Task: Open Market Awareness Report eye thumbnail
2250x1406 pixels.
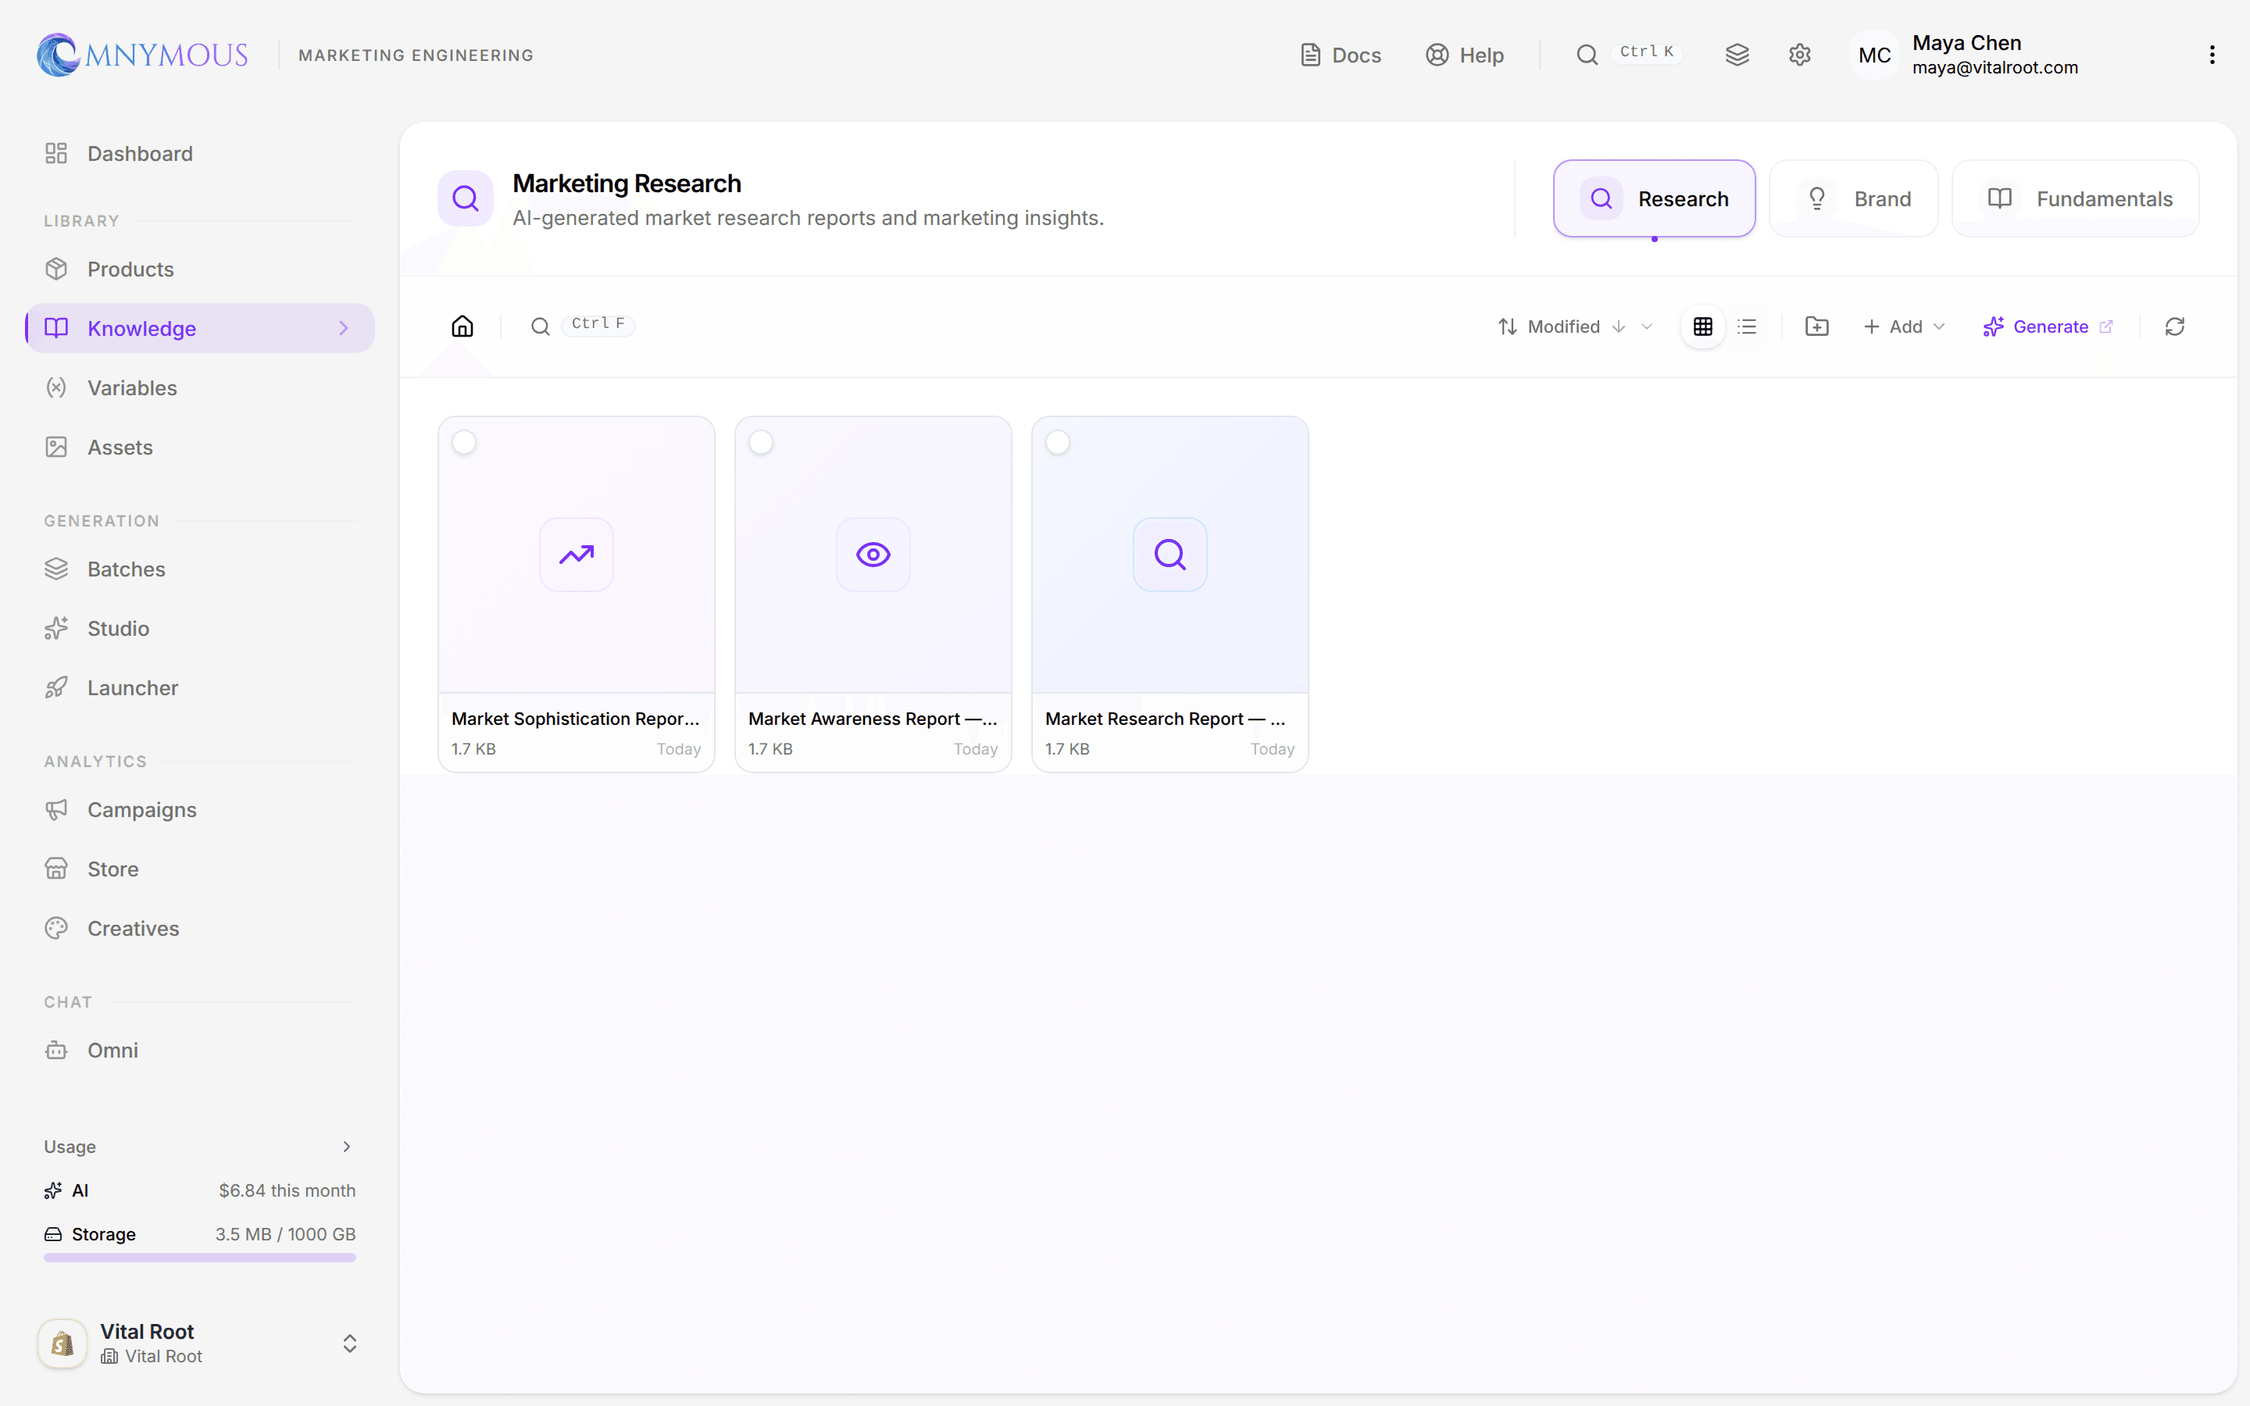Action: click(873, 555)
